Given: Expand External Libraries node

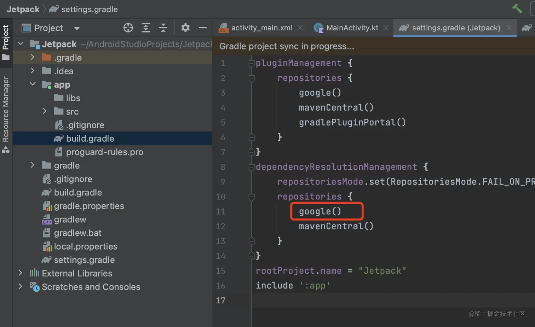Looking at the screenshot, I should (x=21, y=273).
